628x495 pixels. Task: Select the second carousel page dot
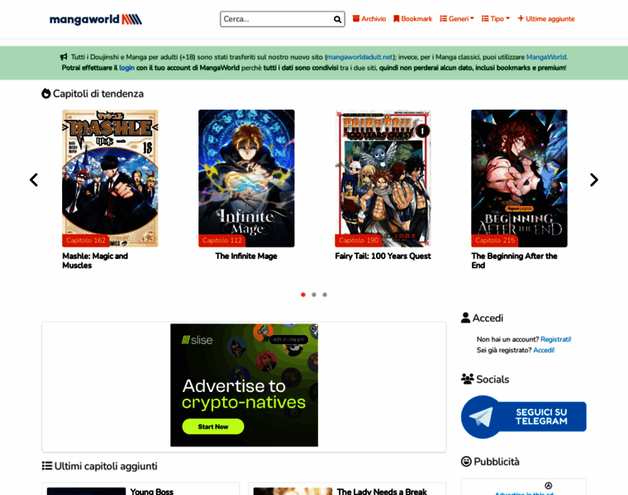pyautogui.click(x=314, y=295)
